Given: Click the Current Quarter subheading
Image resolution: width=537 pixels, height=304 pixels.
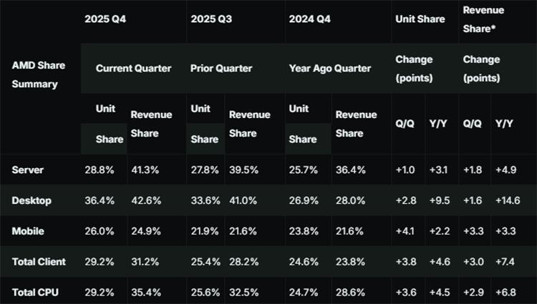Looking at the screenshot, I should click(133, 69).
